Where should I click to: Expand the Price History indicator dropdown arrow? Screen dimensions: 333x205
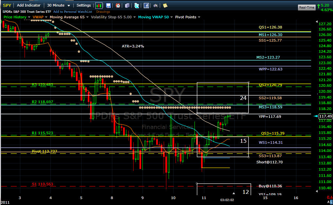[x=29, y=17]
